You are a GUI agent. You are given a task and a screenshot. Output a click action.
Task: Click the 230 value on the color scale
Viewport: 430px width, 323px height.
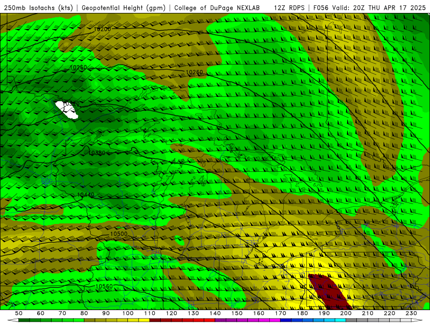coord(411,313)
